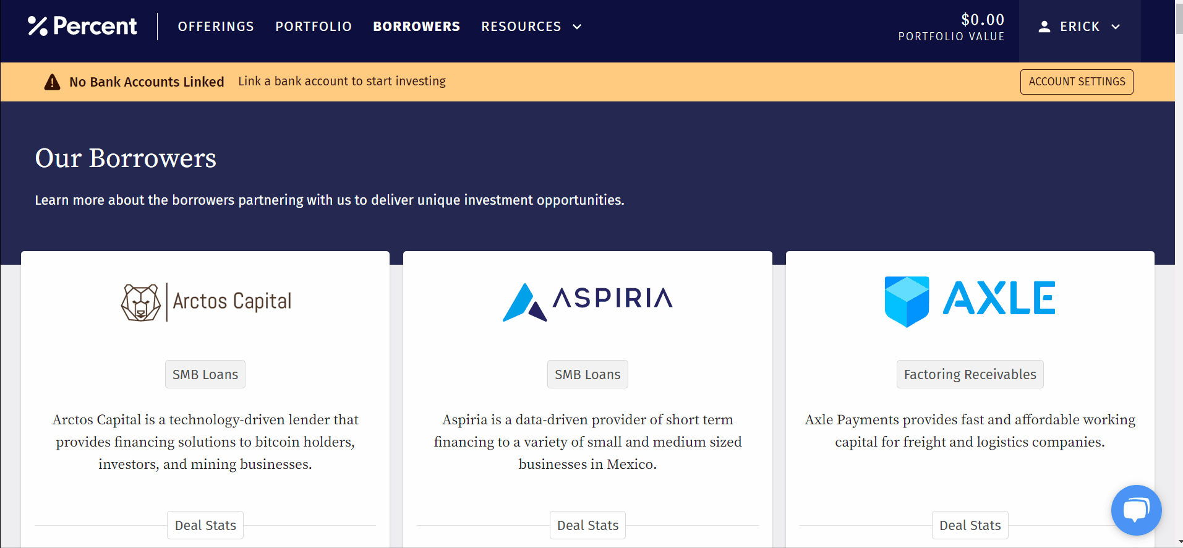Viewport: 1183px width, 548px height.
Task: Click Deal Stats for Axle
Action: [970, 525]
